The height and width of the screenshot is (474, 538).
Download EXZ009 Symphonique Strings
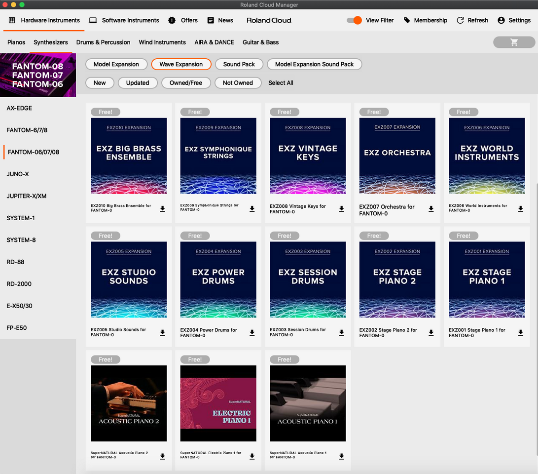click(252, 209)
